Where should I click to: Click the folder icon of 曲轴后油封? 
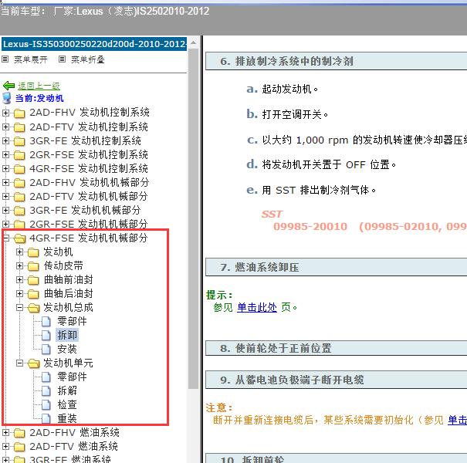pos(33,294)
